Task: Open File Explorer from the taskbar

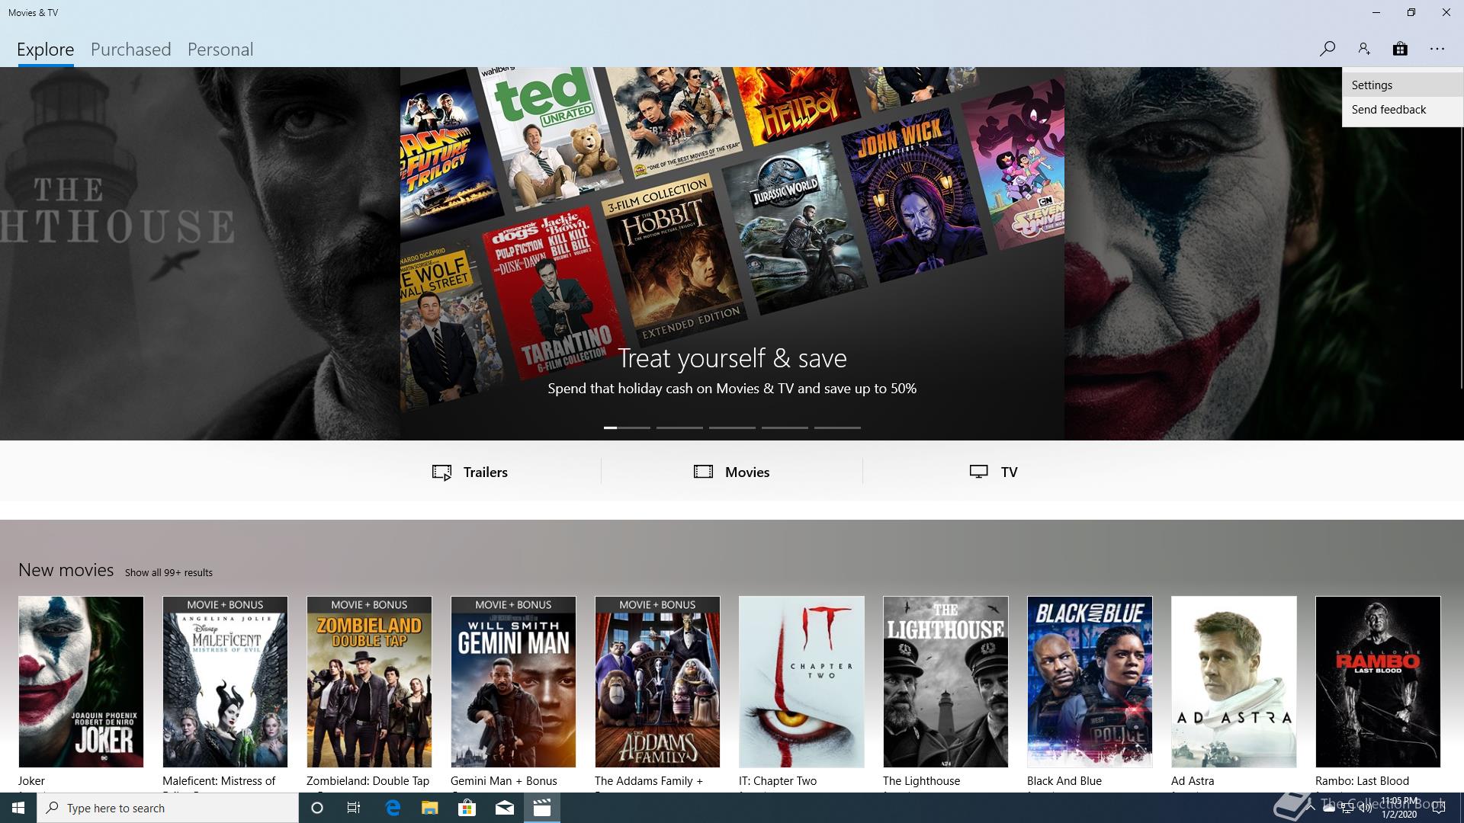Action: tap(430, 808)
